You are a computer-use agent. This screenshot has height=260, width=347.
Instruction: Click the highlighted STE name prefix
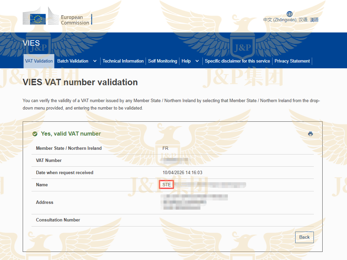click(x=166, y=185)
